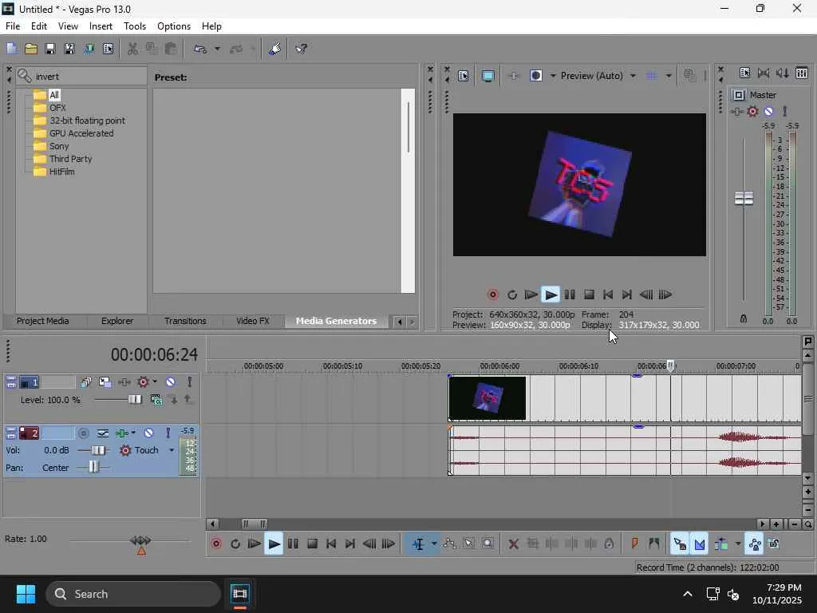Toggle preview on external monitor
This screenshot has height=613, width=817.
coord(487,76)
